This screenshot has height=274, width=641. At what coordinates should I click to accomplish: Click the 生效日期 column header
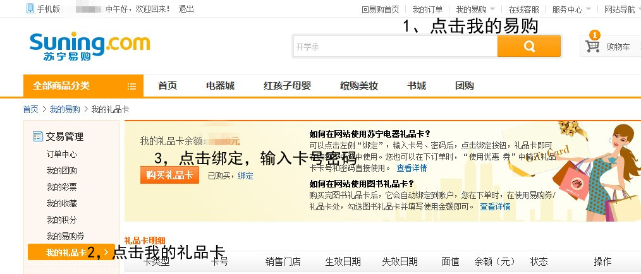point(343,261)
